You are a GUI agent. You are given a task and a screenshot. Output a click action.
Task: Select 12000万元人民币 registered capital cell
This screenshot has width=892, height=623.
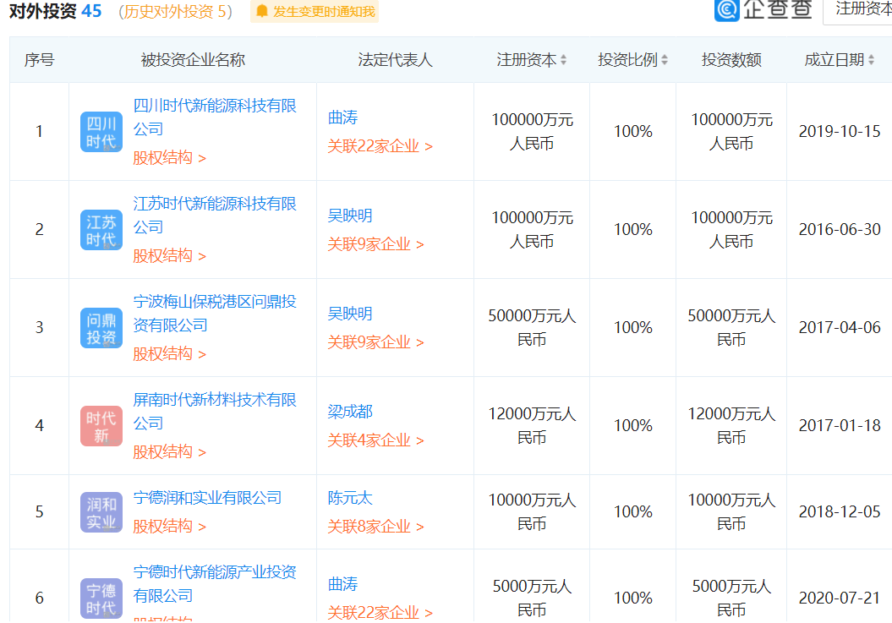tap(532, 425)
